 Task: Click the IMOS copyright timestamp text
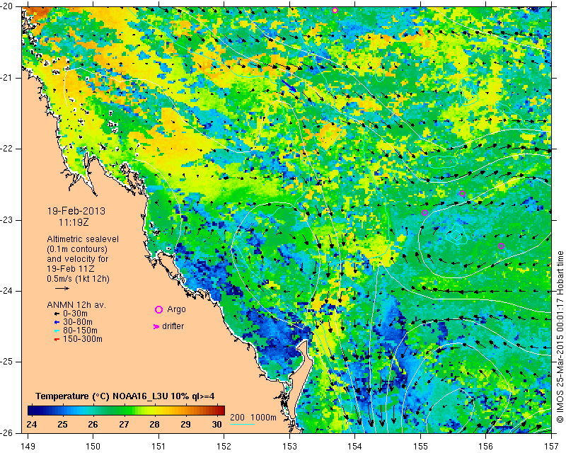click(560, 338)
